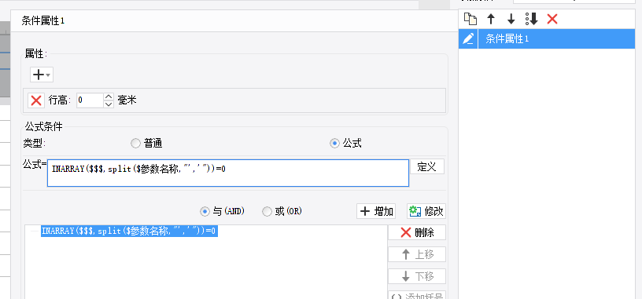
Task: Click the 修改 modify button
Action: pyautogui.click(x=426, y=211)
